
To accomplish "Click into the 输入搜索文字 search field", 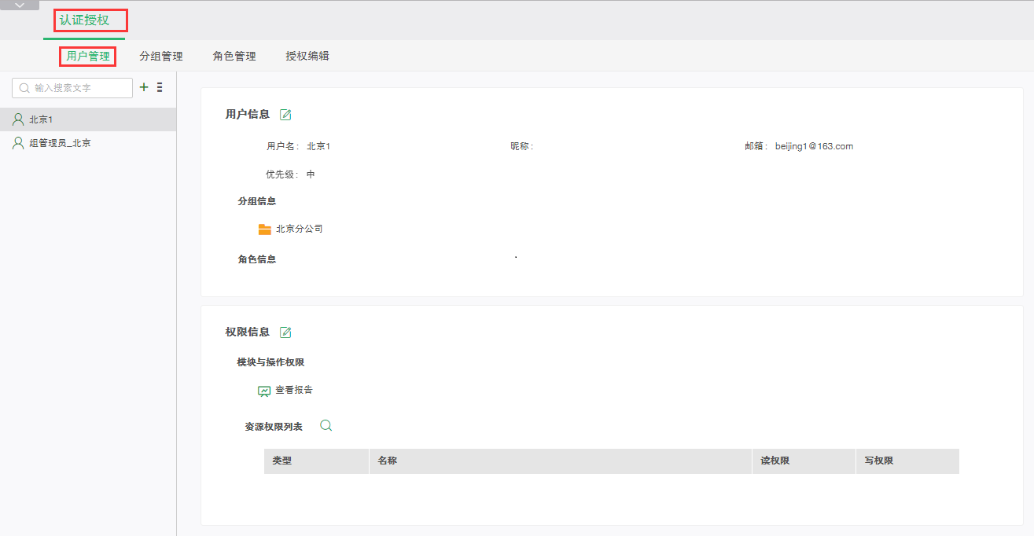I will 79,88.
